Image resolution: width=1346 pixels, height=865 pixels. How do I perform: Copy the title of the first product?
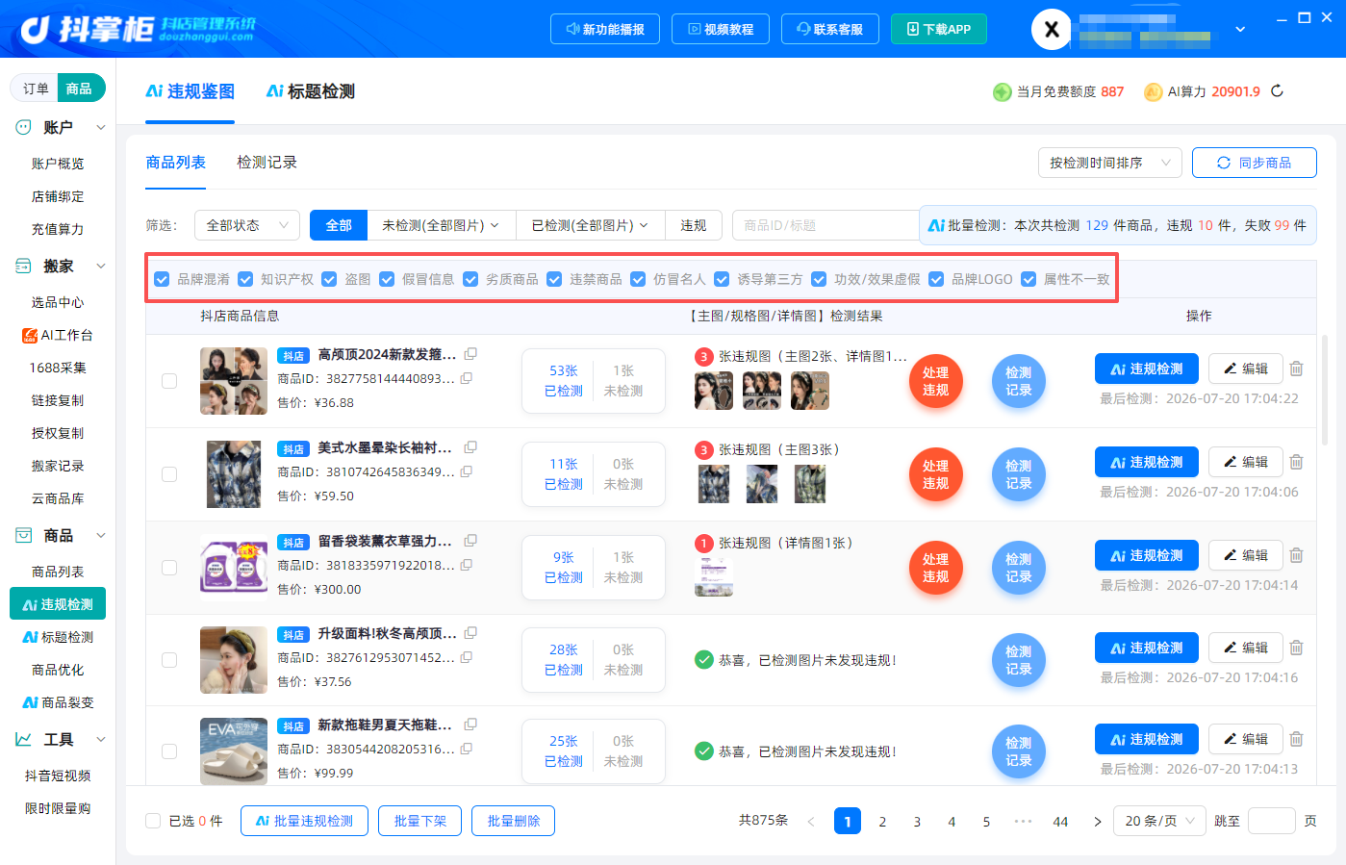(470, 354)
